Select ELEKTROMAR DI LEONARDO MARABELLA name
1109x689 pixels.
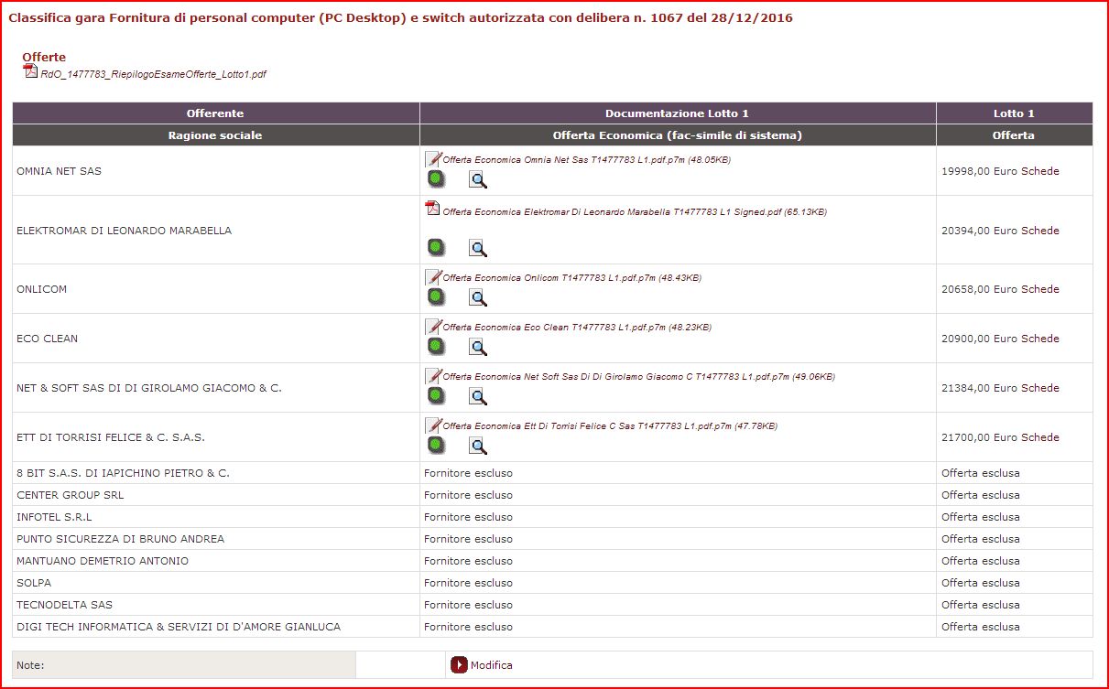tap(125, 231)
